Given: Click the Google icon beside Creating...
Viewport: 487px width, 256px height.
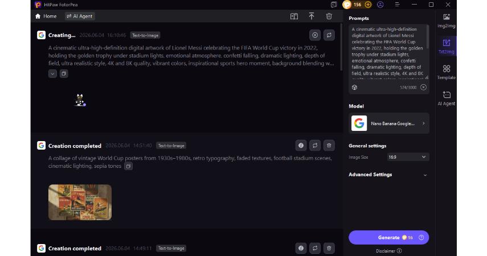Looking at the screenshot, I should click(x=42, y=35).
